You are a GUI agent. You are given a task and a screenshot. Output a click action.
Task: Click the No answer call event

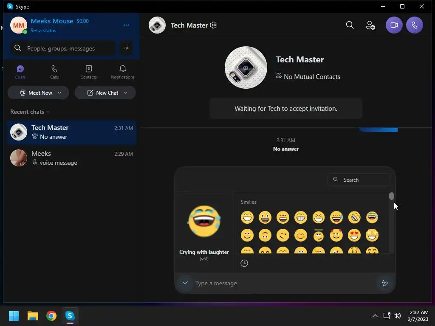pos(286,149)
